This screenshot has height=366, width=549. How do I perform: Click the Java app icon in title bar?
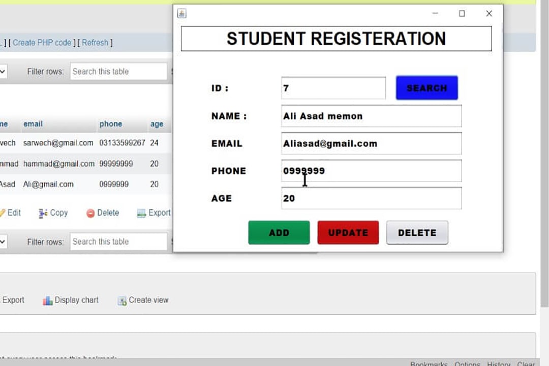[181, 14]
